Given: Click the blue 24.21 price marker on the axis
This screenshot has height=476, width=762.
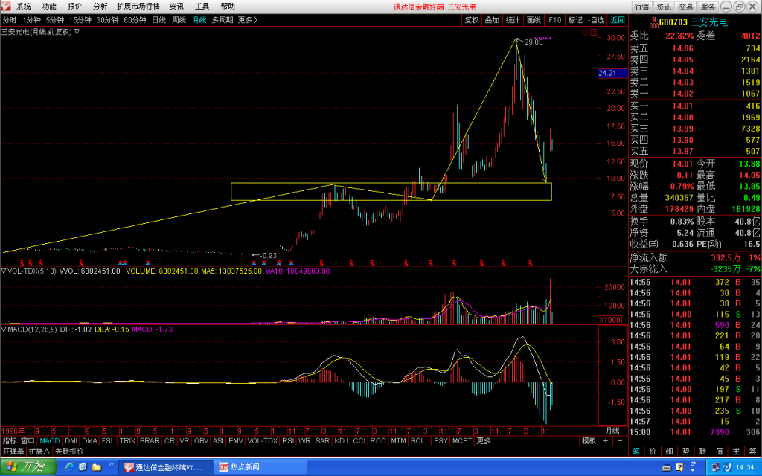Looking at the screenshot, I should click(x=607, y=74).
